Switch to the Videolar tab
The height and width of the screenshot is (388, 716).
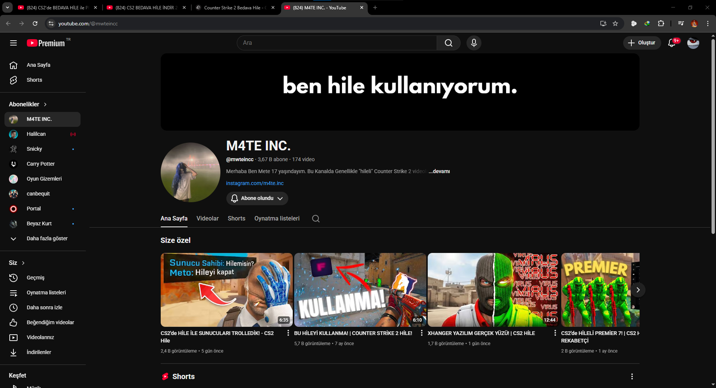click(207, 219)
